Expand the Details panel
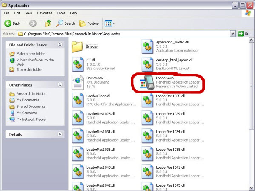The height and width of the screenshot is (191, 255). pos(60,134)
